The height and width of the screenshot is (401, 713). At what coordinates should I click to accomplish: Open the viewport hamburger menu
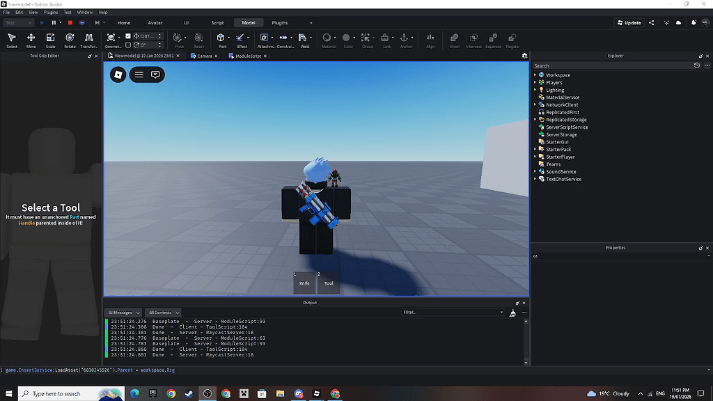[139, 74]
